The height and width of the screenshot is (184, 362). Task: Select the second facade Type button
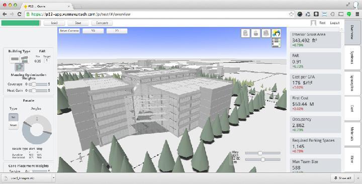[x=14, y=125]
